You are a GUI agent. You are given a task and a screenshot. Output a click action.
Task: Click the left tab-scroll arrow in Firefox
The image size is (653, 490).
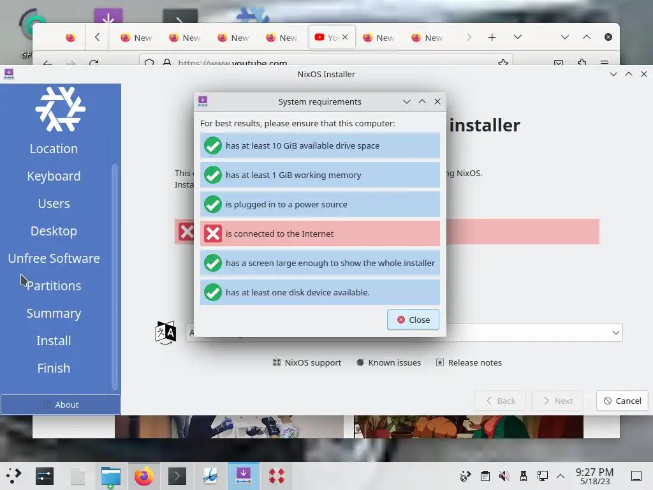97,37
